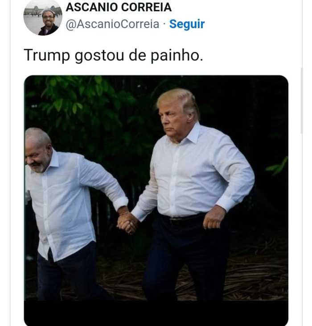Click the clenched fist on photo's right

coord(213,218)
